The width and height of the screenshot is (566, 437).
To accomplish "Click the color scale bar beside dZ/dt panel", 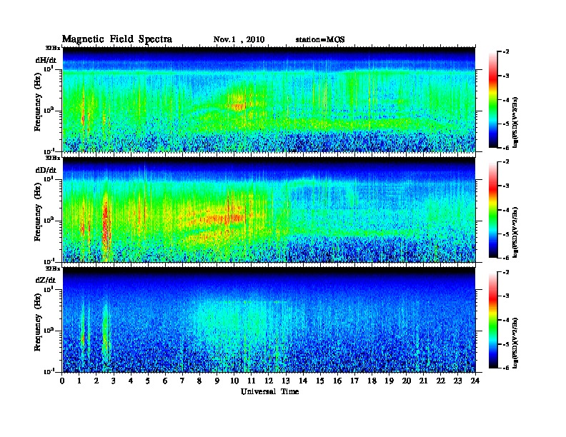I will pyautogui.click(x=493, y=320).
